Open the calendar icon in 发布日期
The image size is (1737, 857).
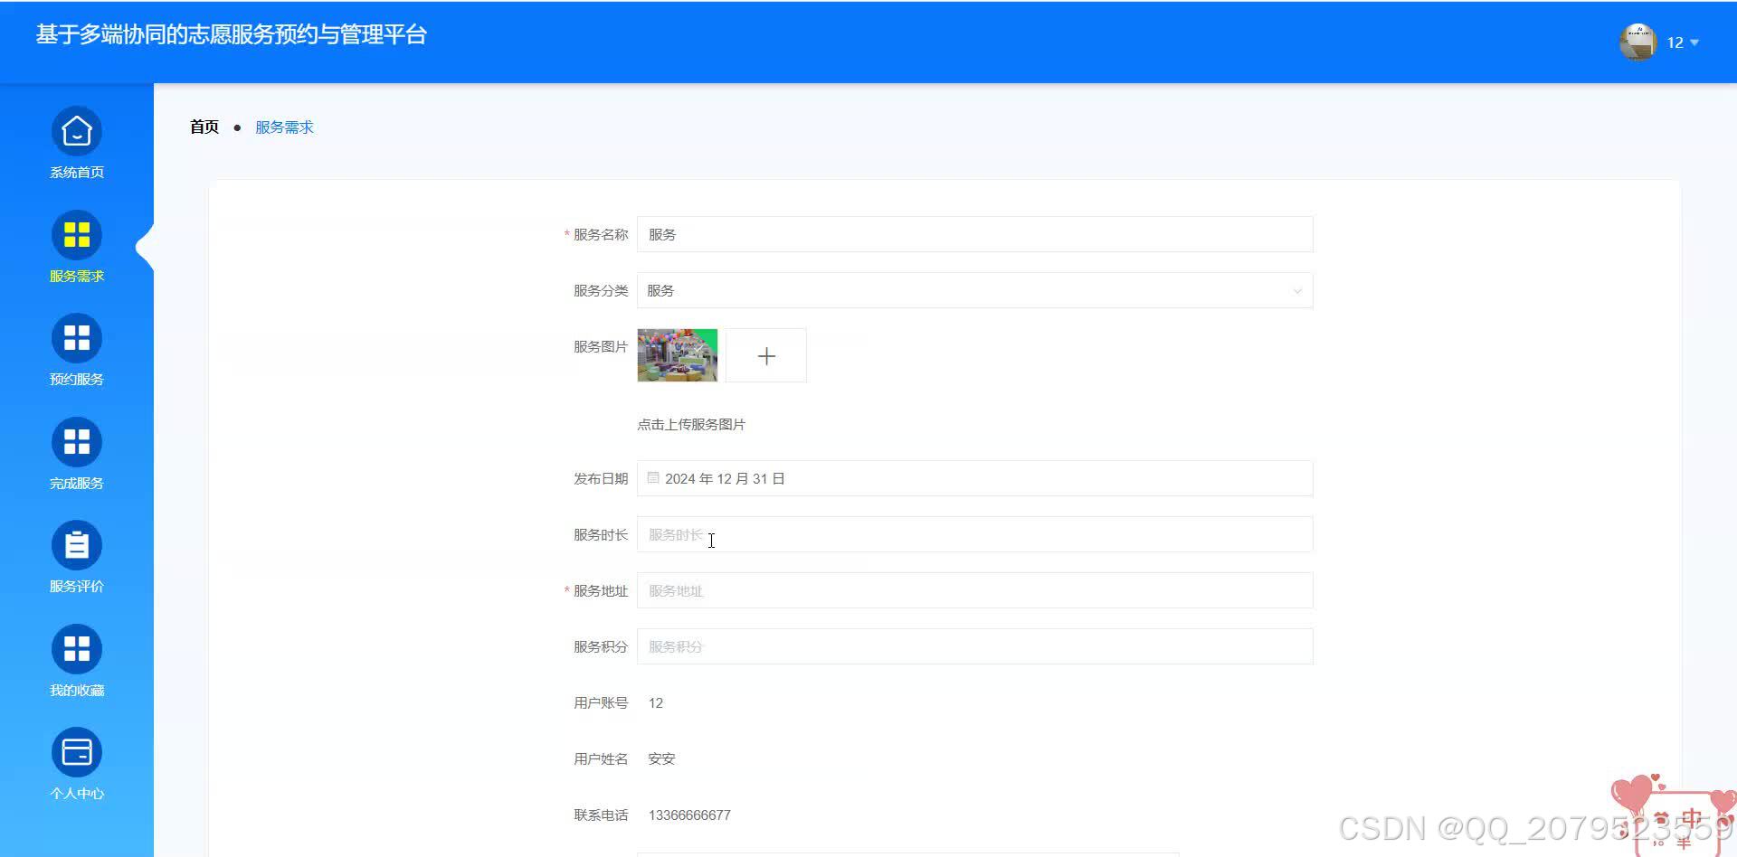point(653,477)
